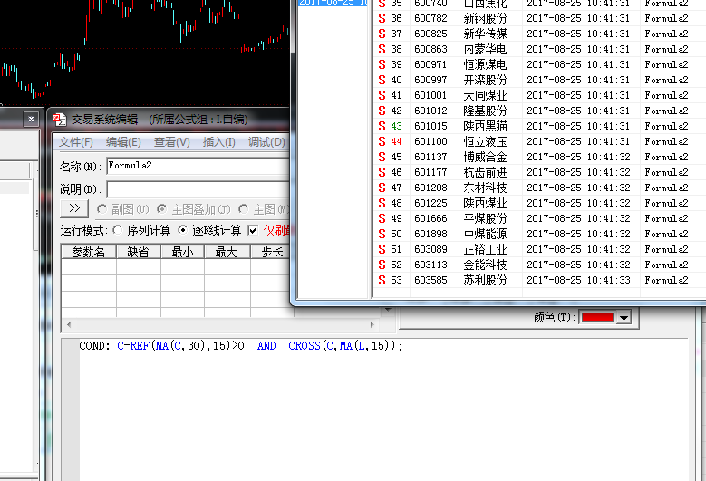This screenshot has width=706, height=481.
Task: Click the S signal icon for 大同煤业
Action: point(382,95)
